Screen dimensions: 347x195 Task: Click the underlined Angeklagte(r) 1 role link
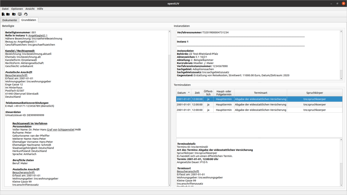point(38,36)
